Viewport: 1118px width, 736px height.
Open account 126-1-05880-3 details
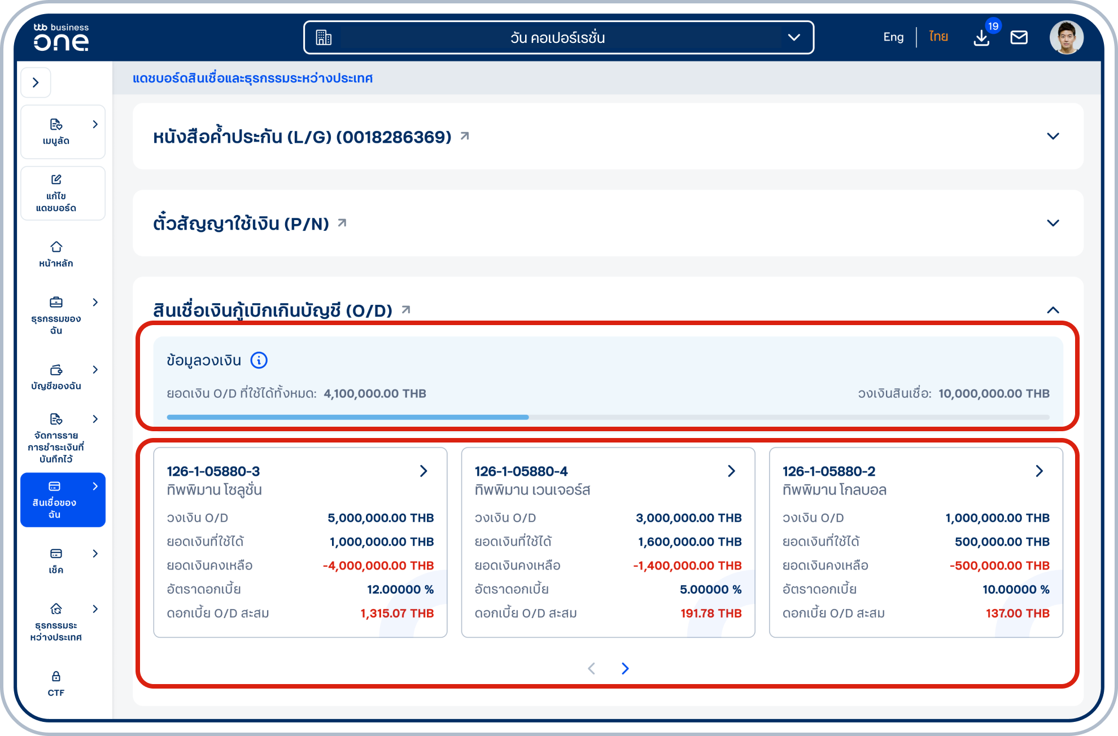click(x=423, y=471)
